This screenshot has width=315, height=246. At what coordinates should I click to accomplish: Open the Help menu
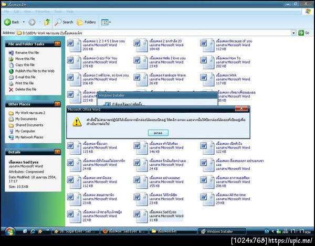pyautogui.click(x=70, y=12)
